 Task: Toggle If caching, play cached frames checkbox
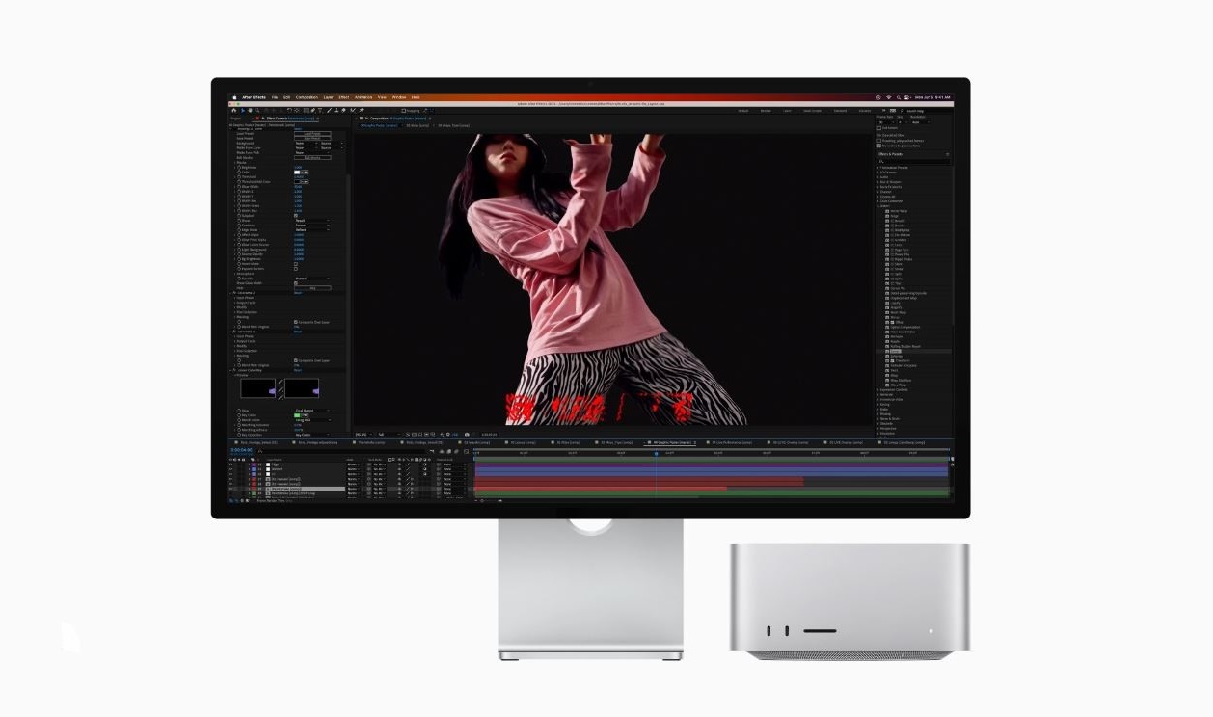(878, 140)
